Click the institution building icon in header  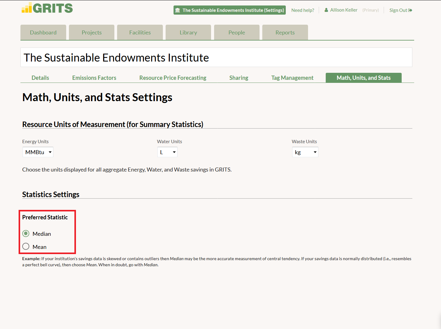click(177, 10)
